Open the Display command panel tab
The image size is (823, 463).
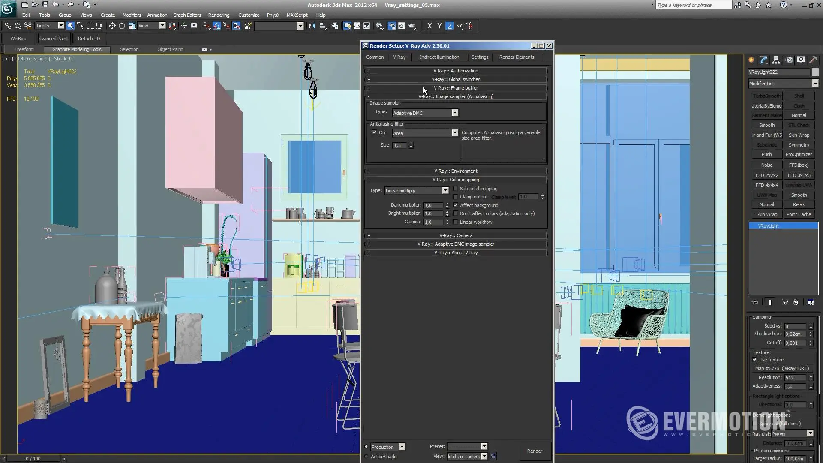(x=801, y=60)
